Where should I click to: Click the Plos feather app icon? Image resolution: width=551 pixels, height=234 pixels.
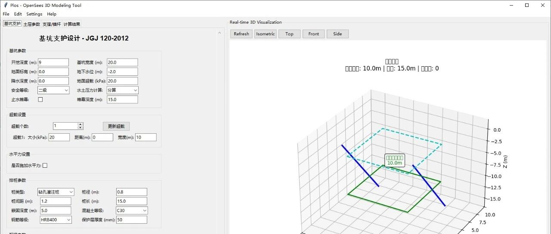5,5
